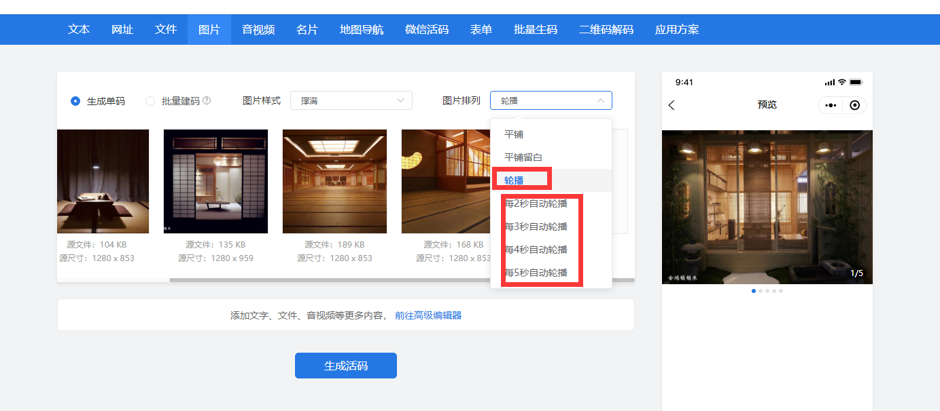Screen dimensions: 940x411
Task: Select 每5秒自动轮播 in the dropdown list
Action: pyautogui.click(x=551, y=273)
